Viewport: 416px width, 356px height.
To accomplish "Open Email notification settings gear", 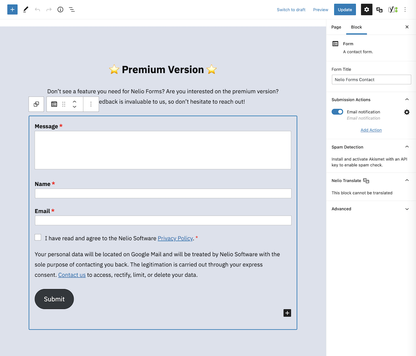I will tap(407, 112).
